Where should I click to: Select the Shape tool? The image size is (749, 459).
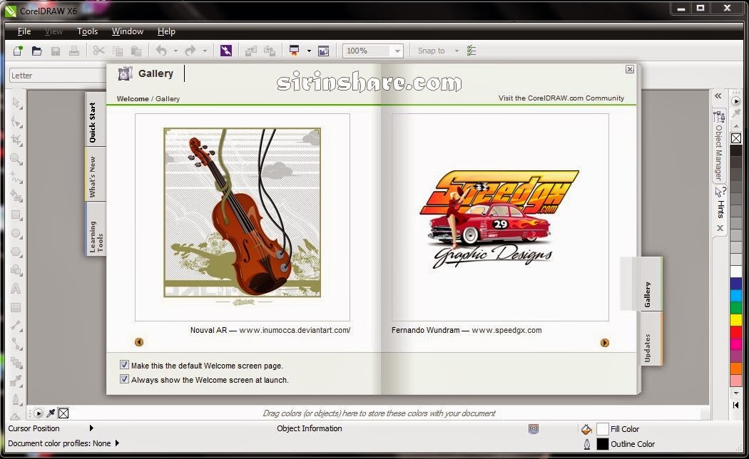click(x=16, y=122)
